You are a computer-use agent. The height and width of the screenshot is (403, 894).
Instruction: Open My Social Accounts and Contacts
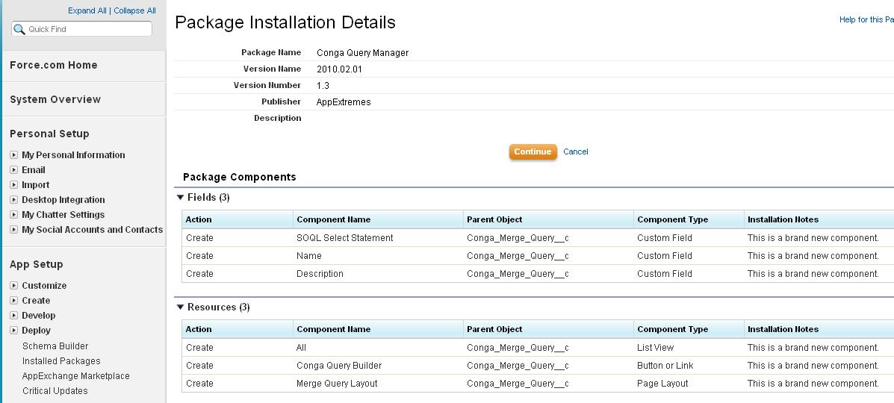(x=93, y=229)
